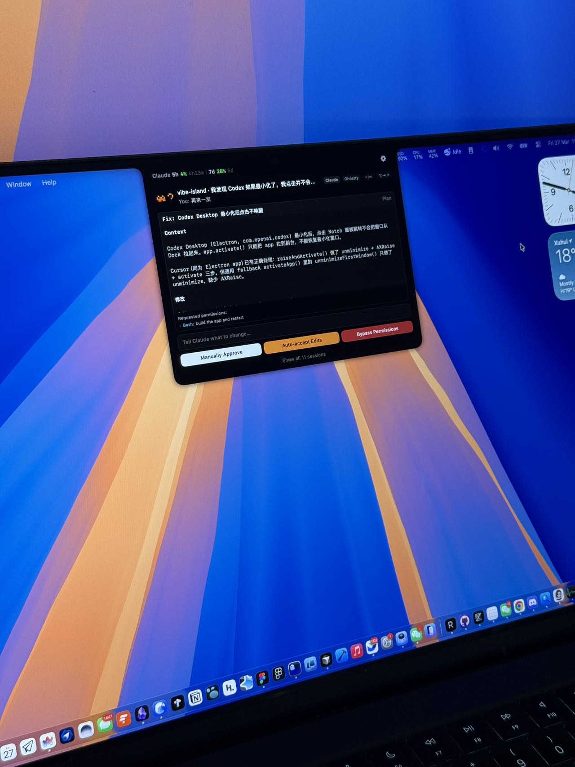Launch the orange app next to Messages in the Dock
The width and height of the screenshot is (575, 767).
pos(124,718)
